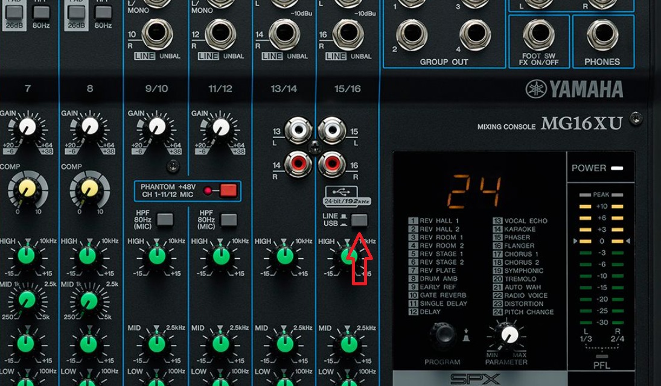Click the phantom power red indicator LED
Viewport: 661px width, 386px height.
pos(208,191)
